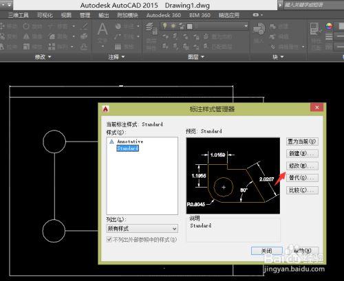Select the Fillet tool icon
Image resolution: width=344 pixels, height=281 pixels.
tap(52, 36)
